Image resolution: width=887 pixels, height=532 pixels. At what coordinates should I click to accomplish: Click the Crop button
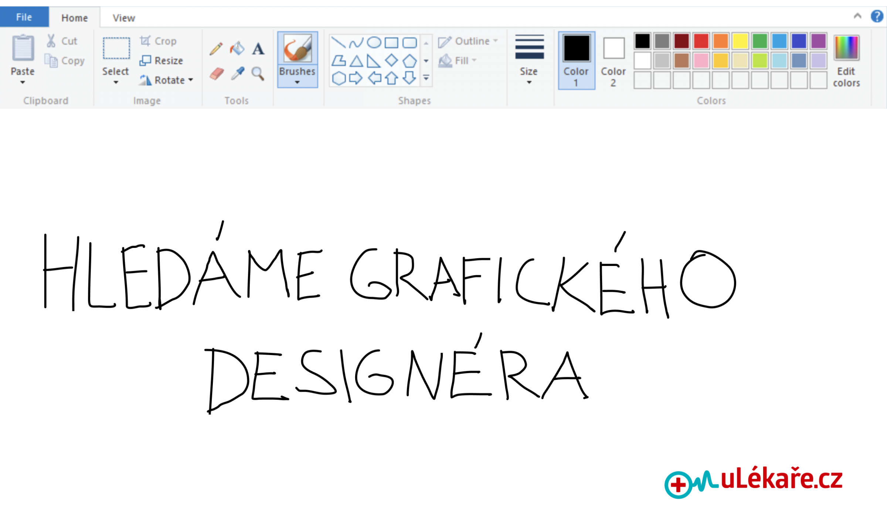[158, 41]
